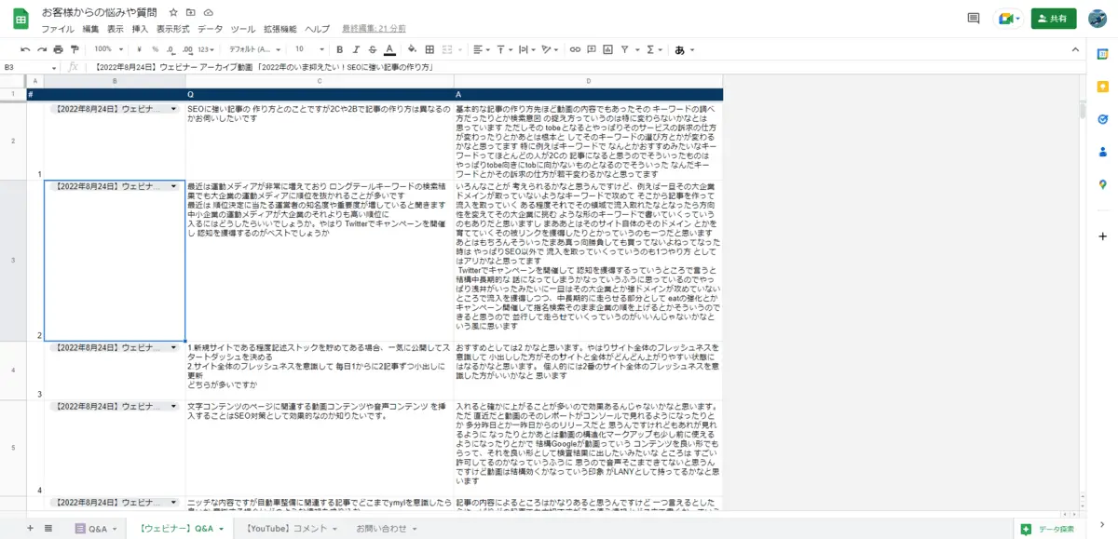The height and width of the screenshot is (539, 1118).
Task: Click the undo arrow in the toolbar
Action: coord(25,49)
